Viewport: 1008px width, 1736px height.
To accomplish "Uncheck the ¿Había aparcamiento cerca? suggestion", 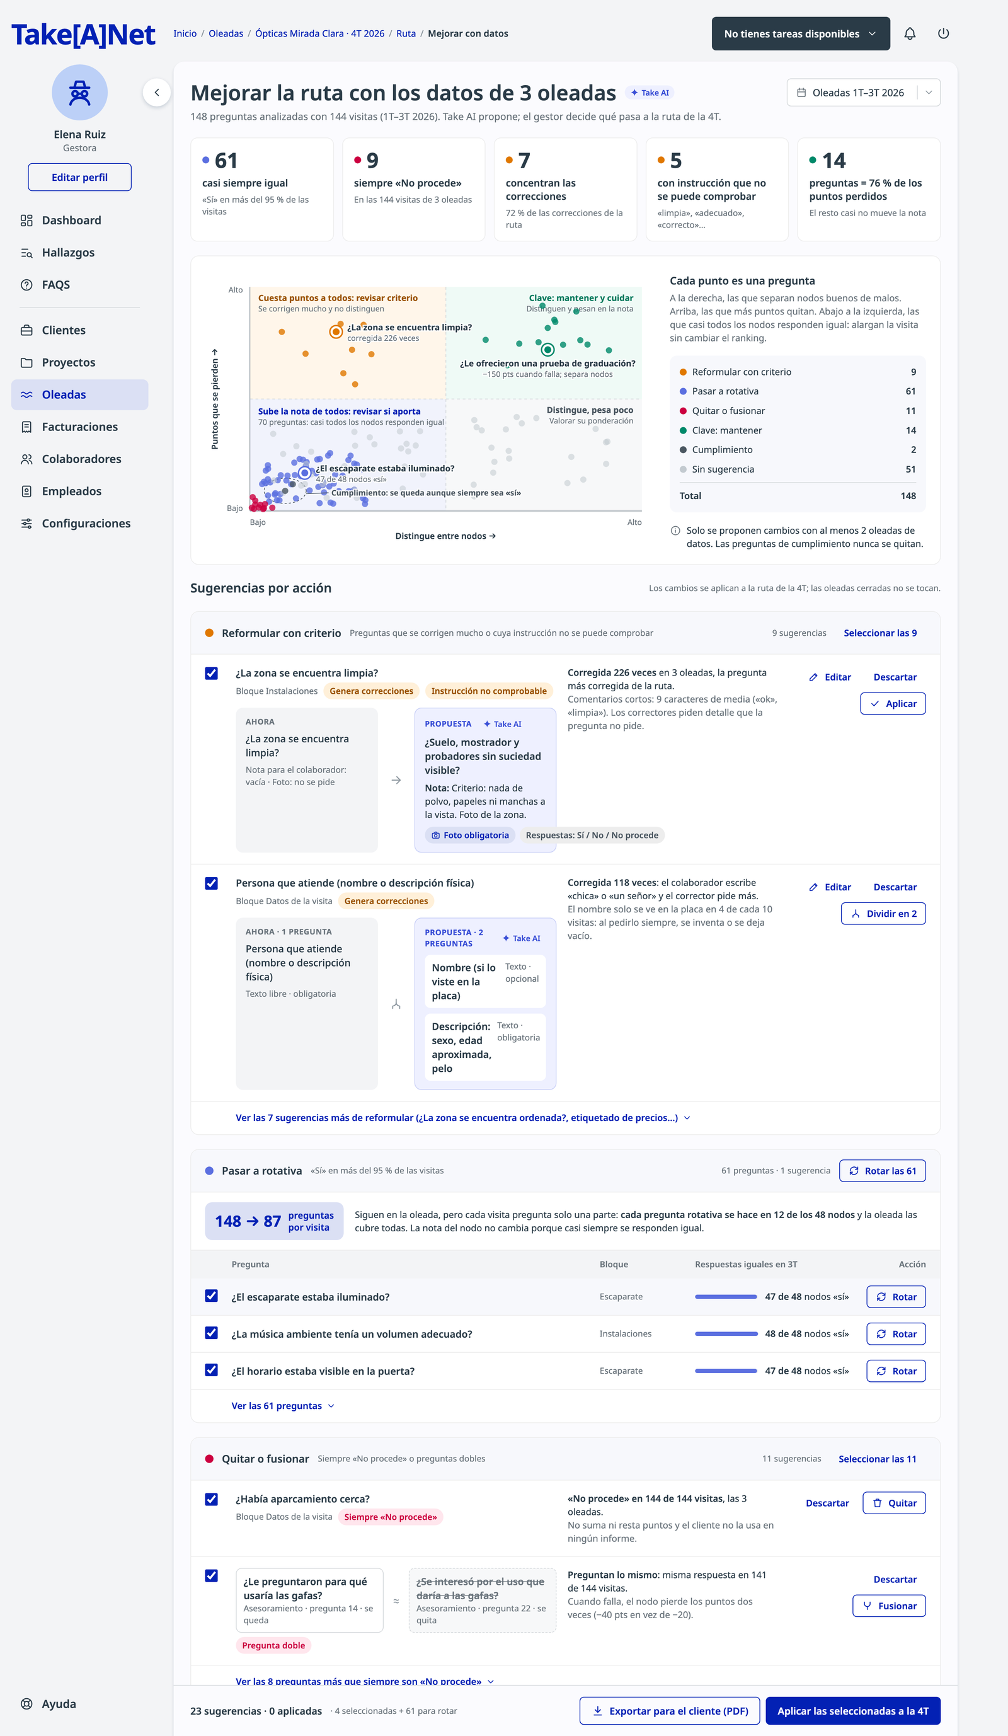I will (212, 1499).
